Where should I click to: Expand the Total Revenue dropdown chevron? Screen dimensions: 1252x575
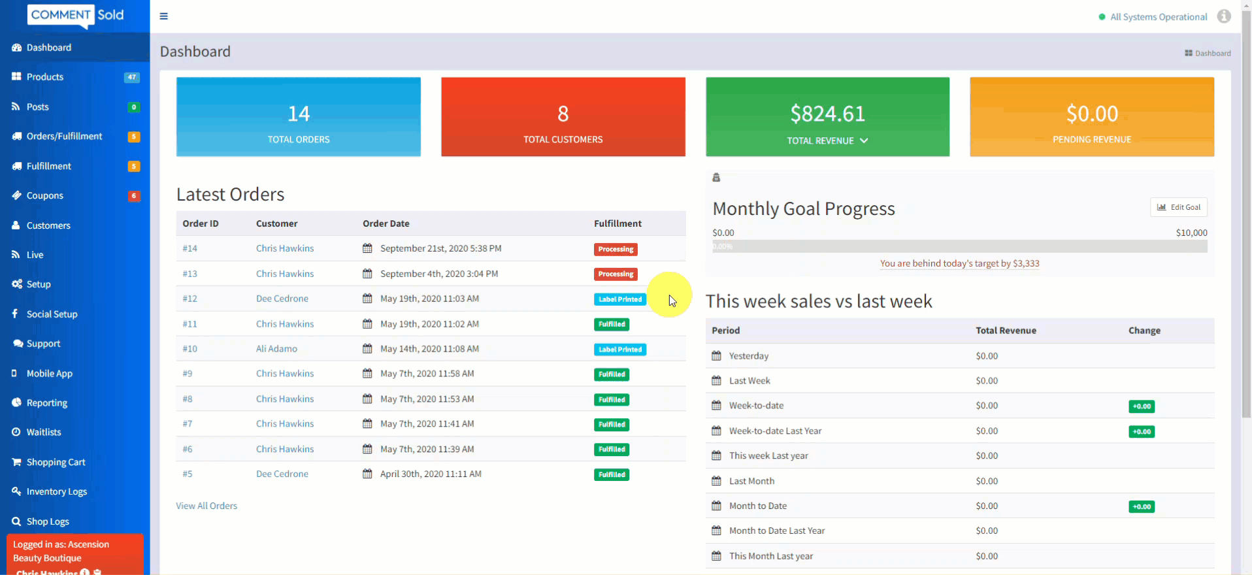click(x=864, y=140)
